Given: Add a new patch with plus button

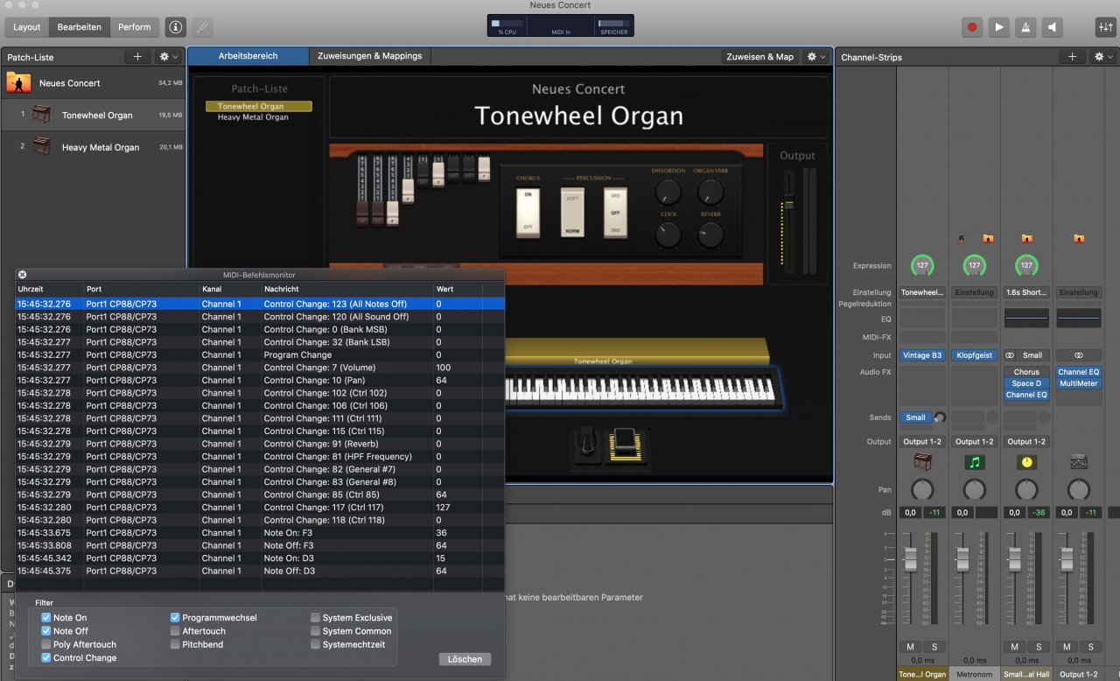Looking at the screenshot, I should click(x=137, y=57).
